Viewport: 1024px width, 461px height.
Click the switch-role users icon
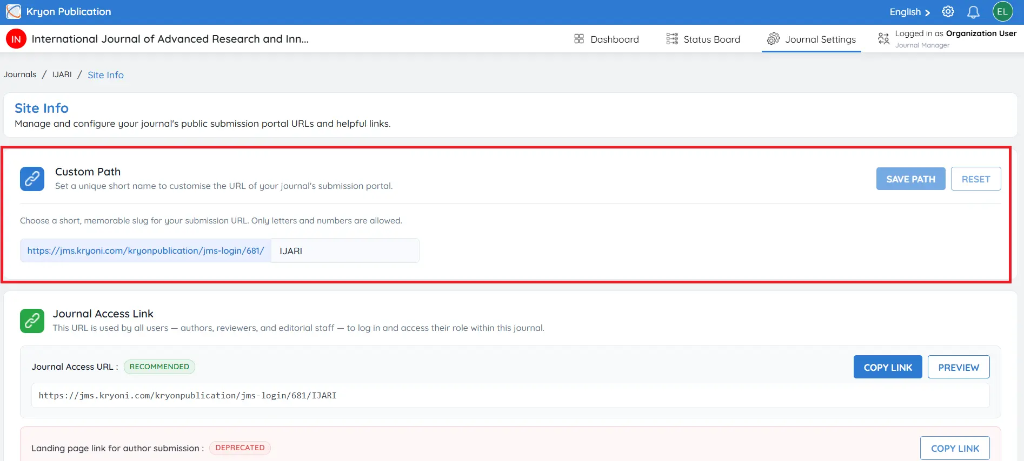click(x=883, y=39)
